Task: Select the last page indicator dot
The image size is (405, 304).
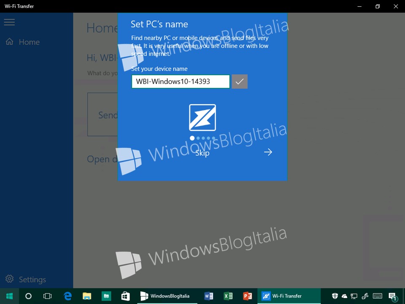Action: pyautogui.click(x=213, y=138)
